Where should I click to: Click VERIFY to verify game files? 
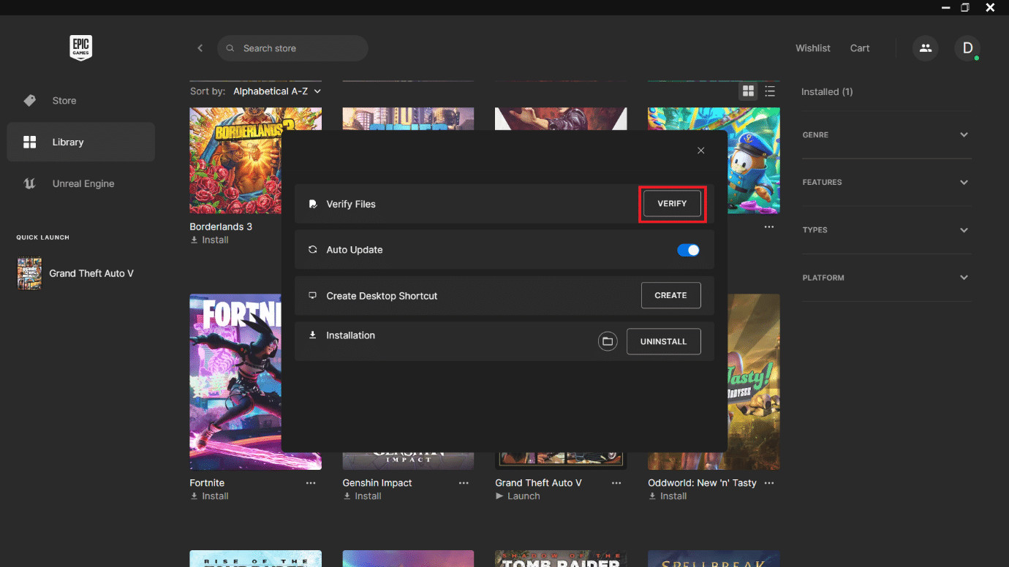point(672,203)
